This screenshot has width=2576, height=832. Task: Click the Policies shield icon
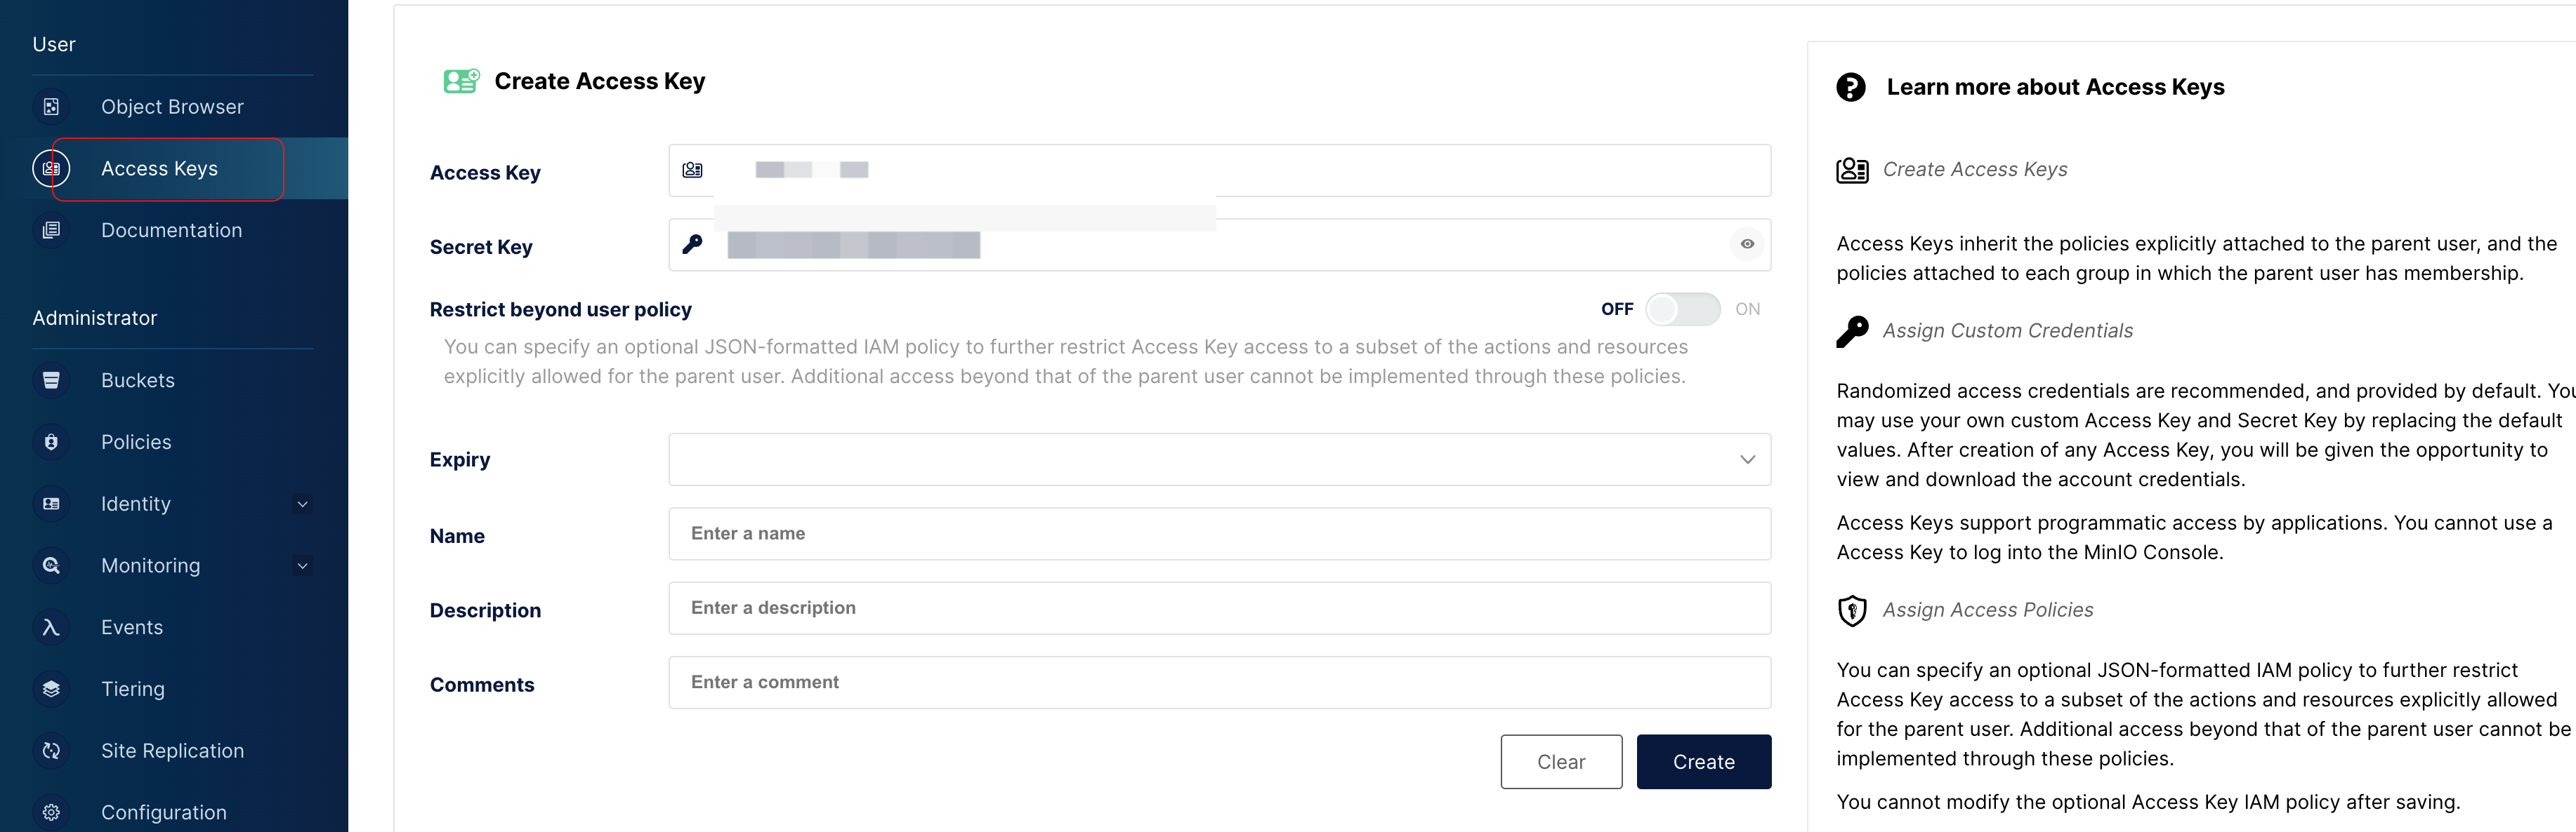(51, 443)
